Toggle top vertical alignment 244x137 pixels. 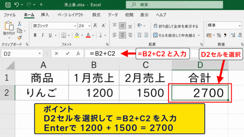click(x=115, y=25)
